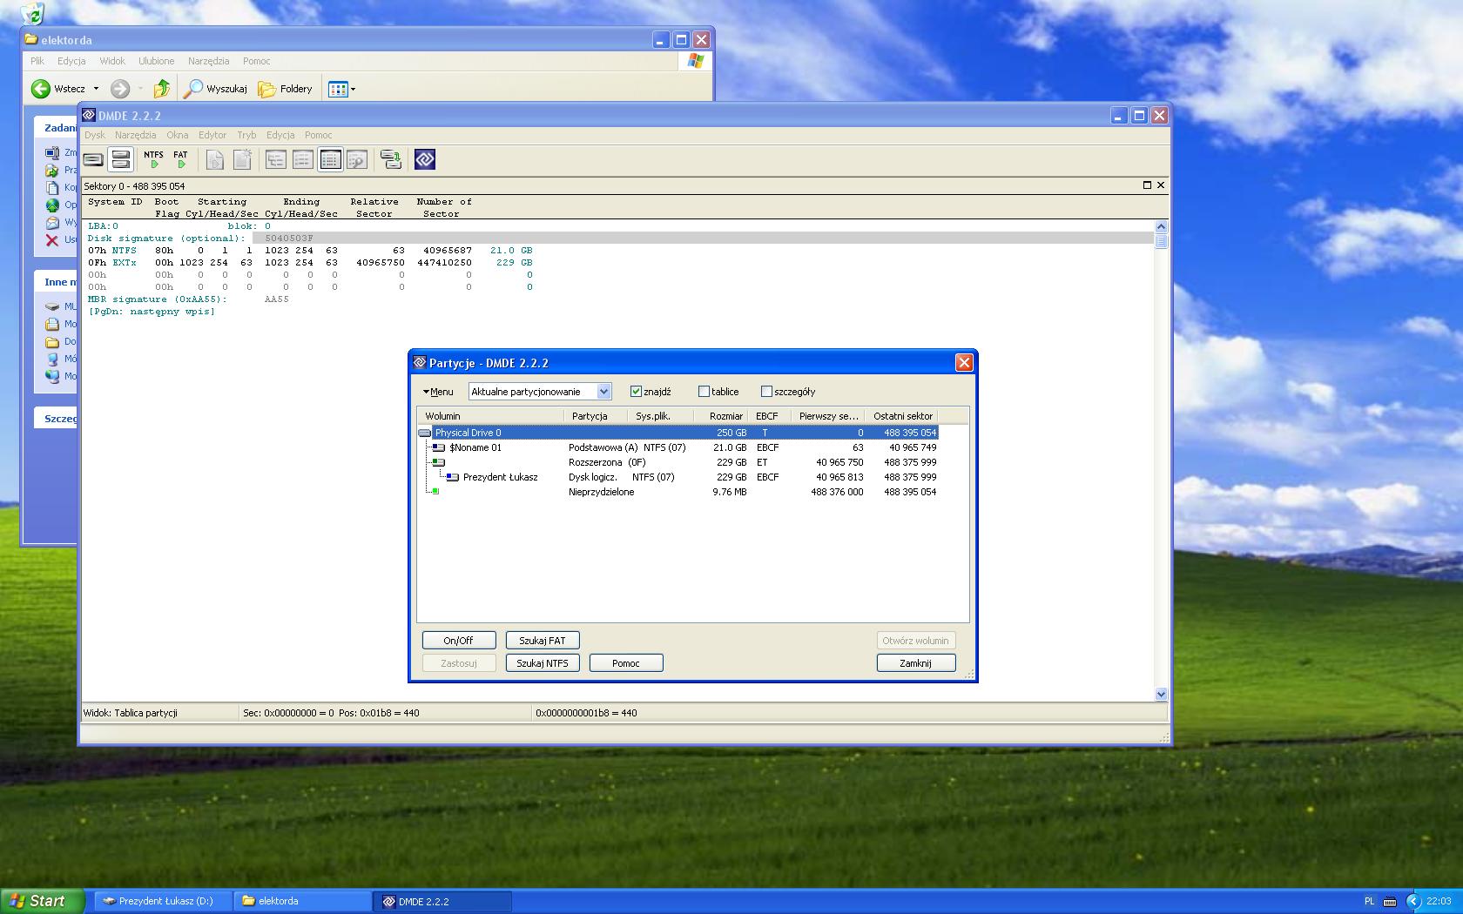The height and width of the screenshot is (914, 1463).
Task: Click the language bar keyboard icon in tray
Action: click(x=1390, y=902)
